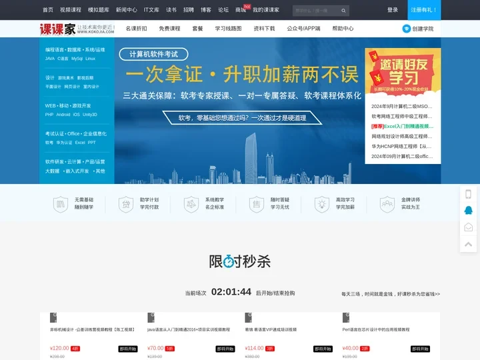This screenshot has width=480, height=360.
Task: Click the 邀请好友学习 promo image
Action: 403,71
